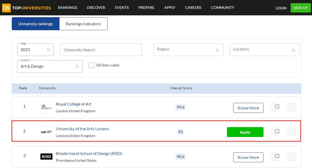Image resolution: width=312 pixels, height=168 pixels.
Task: Click the SIGN UP button
Action: pos(301,8)
